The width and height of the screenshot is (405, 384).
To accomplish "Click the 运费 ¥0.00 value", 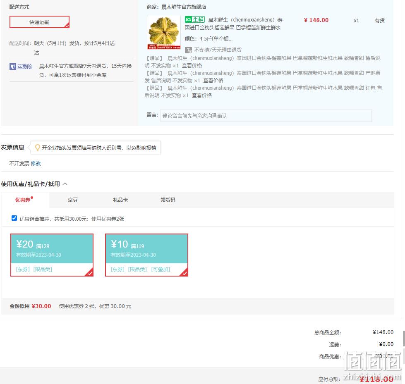I will pyautogui.click(x=386, y=344).
